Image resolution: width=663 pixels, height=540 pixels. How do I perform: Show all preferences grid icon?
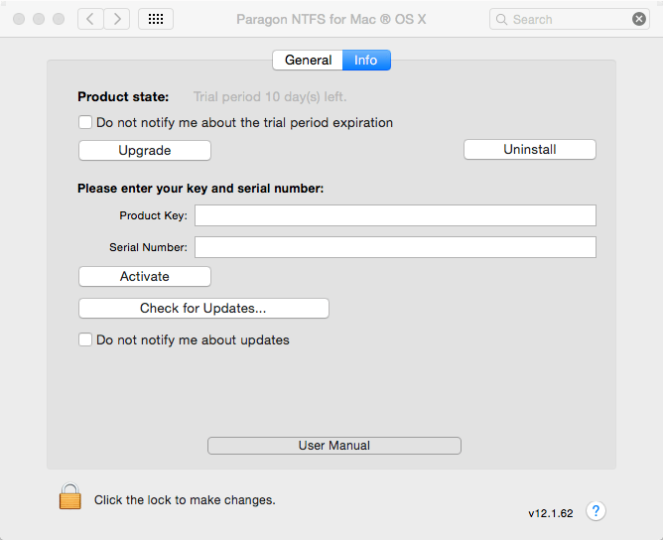coord(156,19)
